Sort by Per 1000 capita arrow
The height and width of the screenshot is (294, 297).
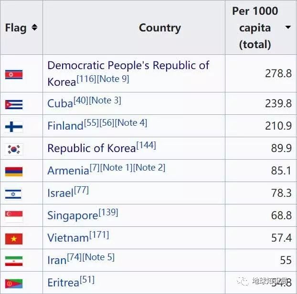coord(288,28)
